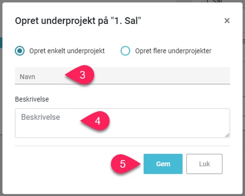Screen dimensions: 245x196
Task: Focus the Navn input field
Action: pyautogui.click(x=122, y=76)
